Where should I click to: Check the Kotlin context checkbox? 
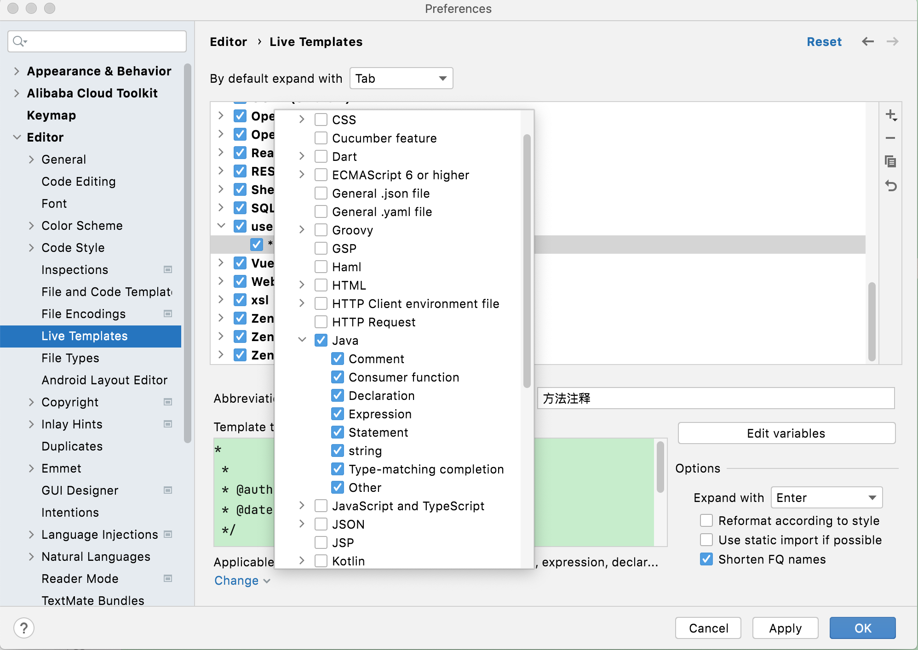click(x=321, y=561)
